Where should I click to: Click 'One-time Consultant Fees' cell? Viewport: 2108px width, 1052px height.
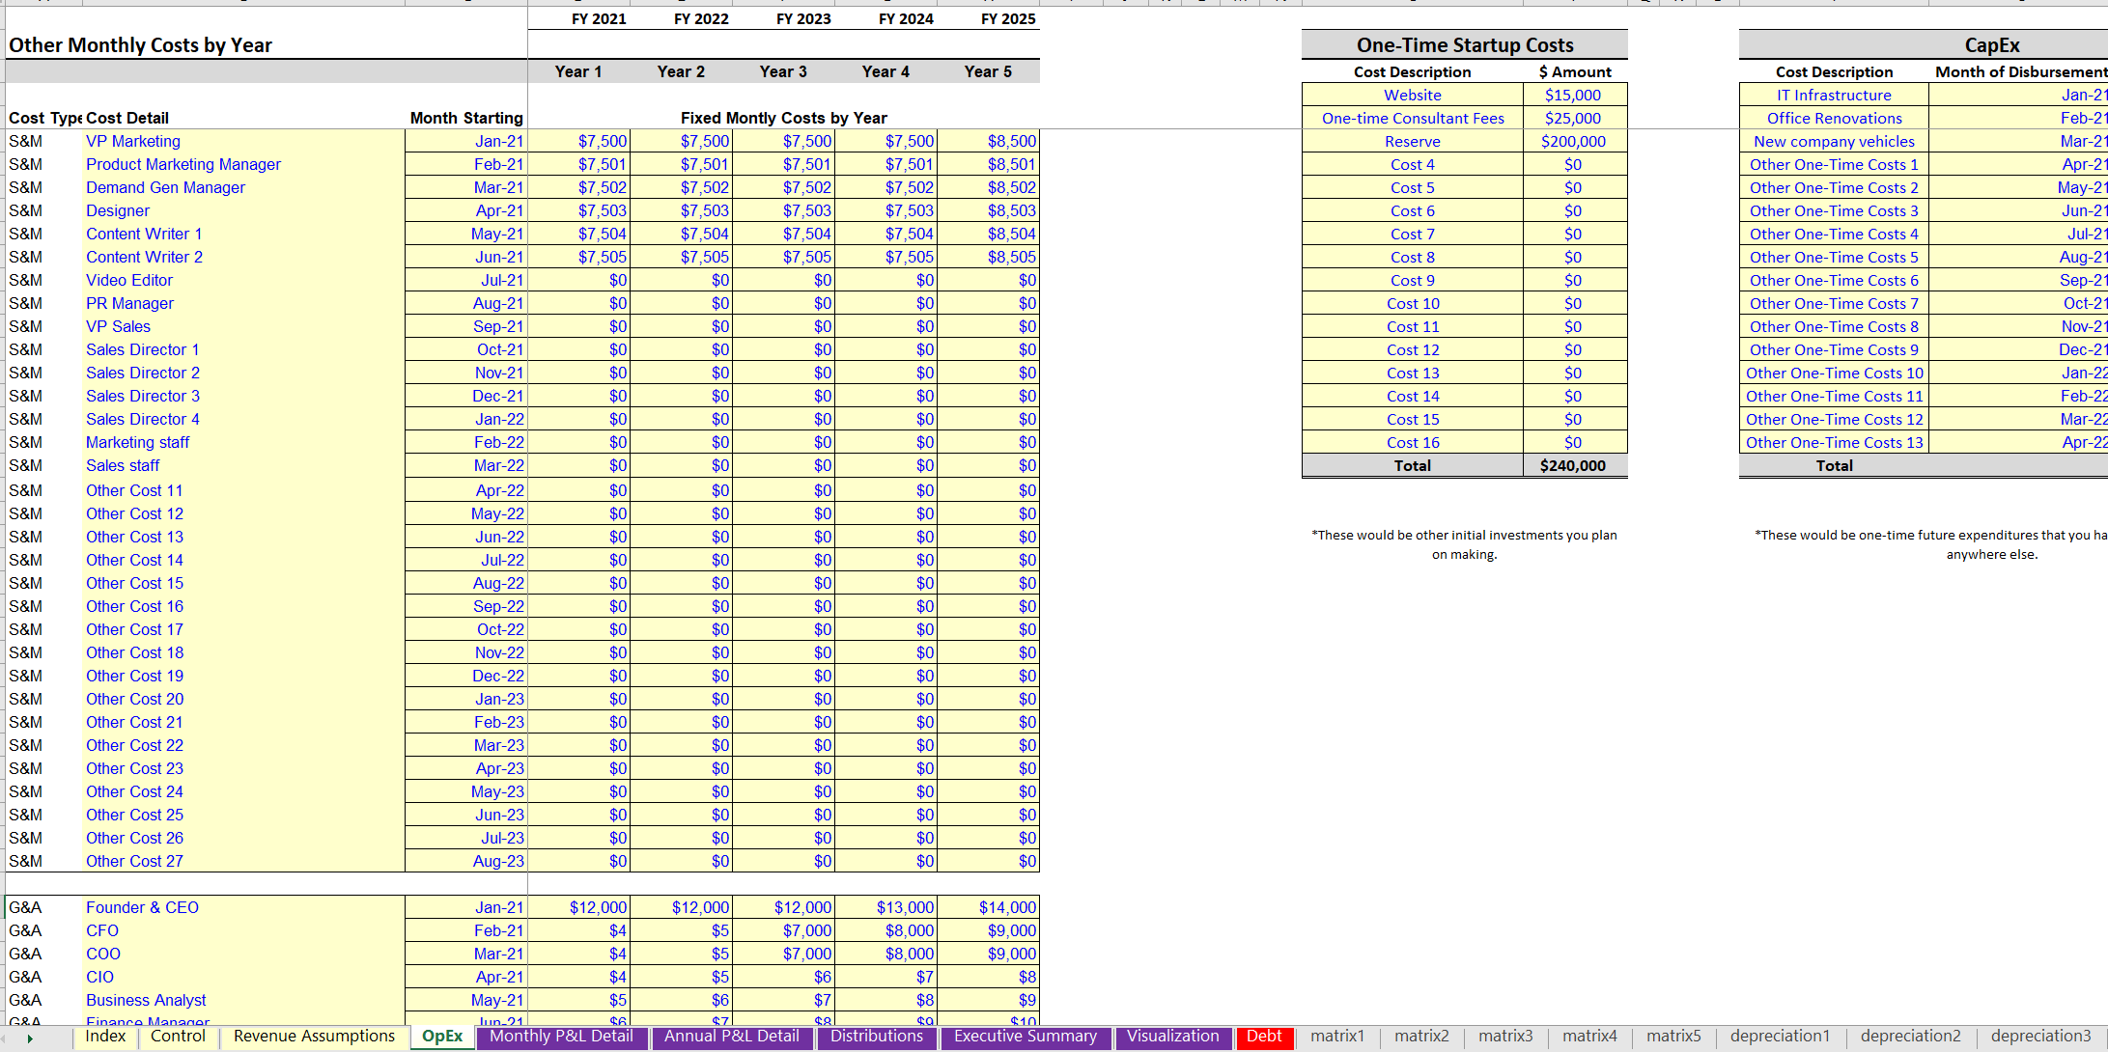1412,118
